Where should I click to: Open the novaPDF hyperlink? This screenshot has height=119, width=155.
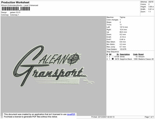(x=71, y=114)
